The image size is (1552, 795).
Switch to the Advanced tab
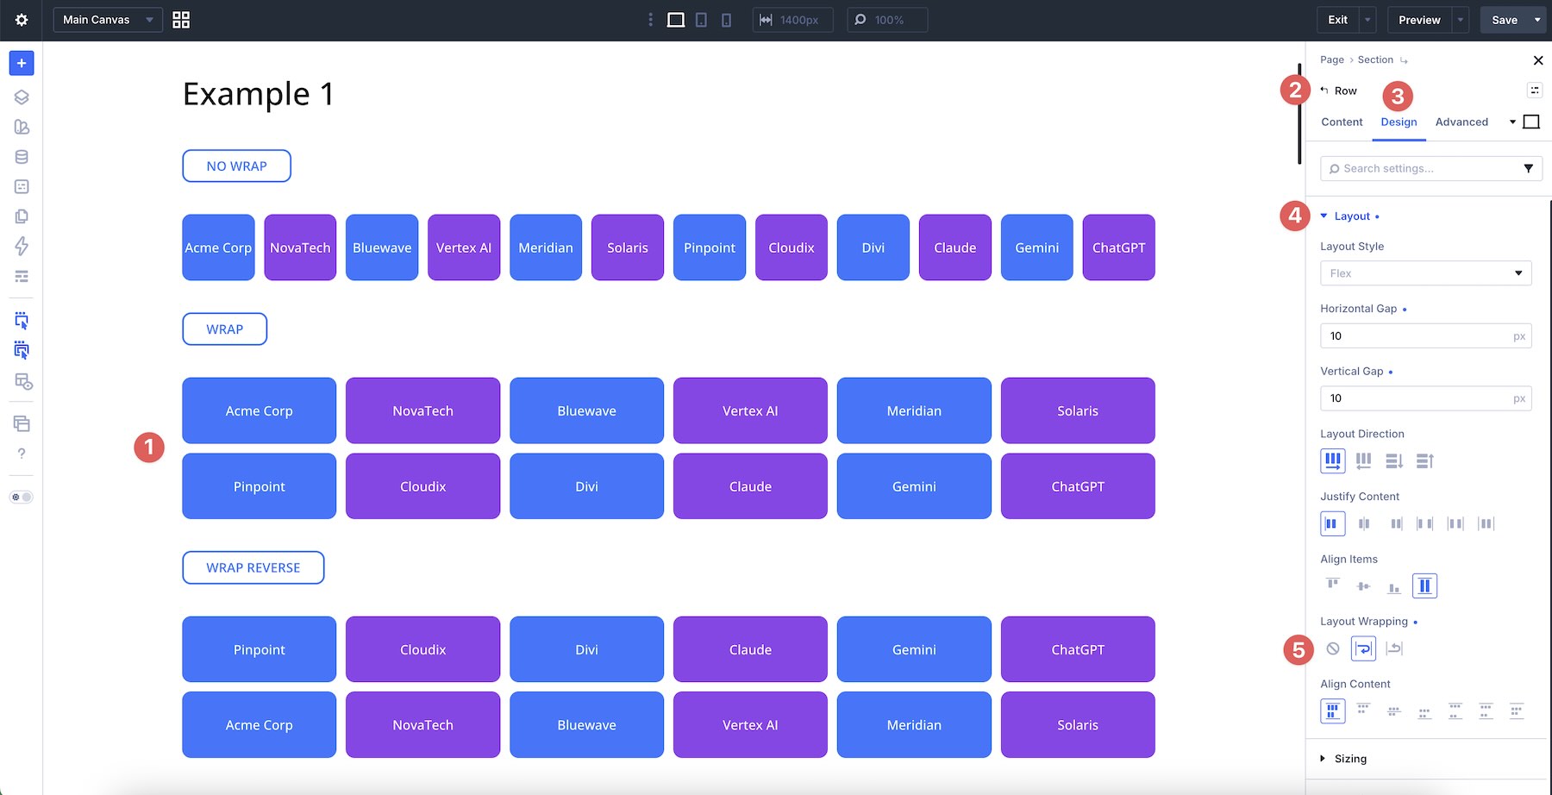point(1461,122)
